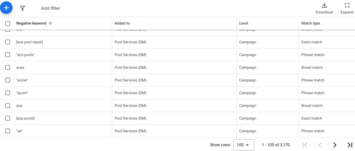
Task: Jump to the last page of results
Action: coord(350,145)
